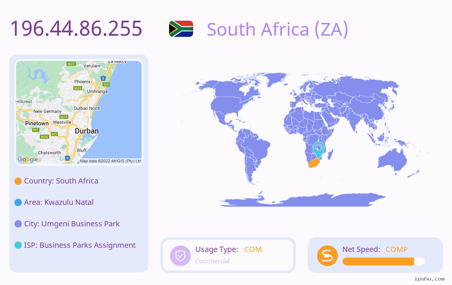Click the teal ISP bullet dot

tap(18, 246)
